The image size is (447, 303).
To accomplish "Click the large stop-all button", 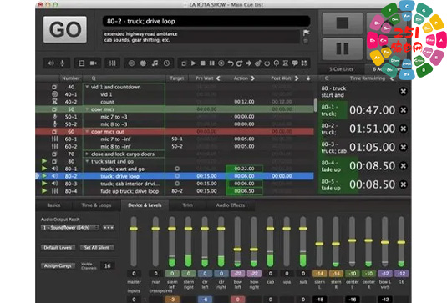I will pyautogui.click(x=343, y=23).
